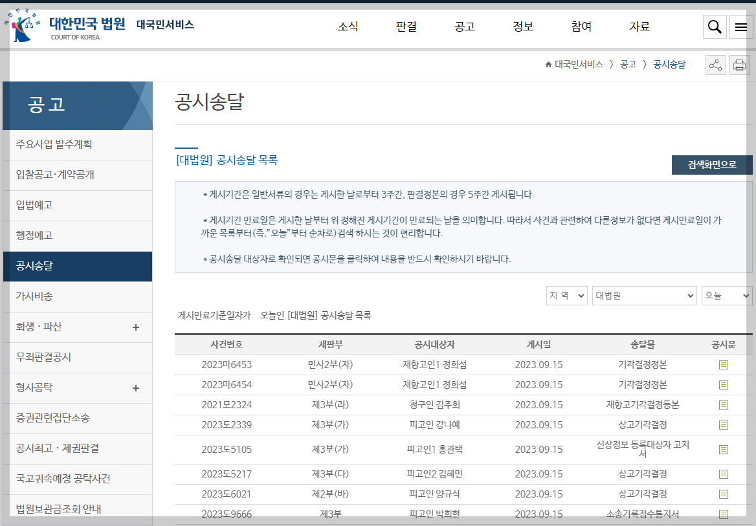Click the print page icon
This screenshot has height=526, width=756.
click(x=740, y=65)
